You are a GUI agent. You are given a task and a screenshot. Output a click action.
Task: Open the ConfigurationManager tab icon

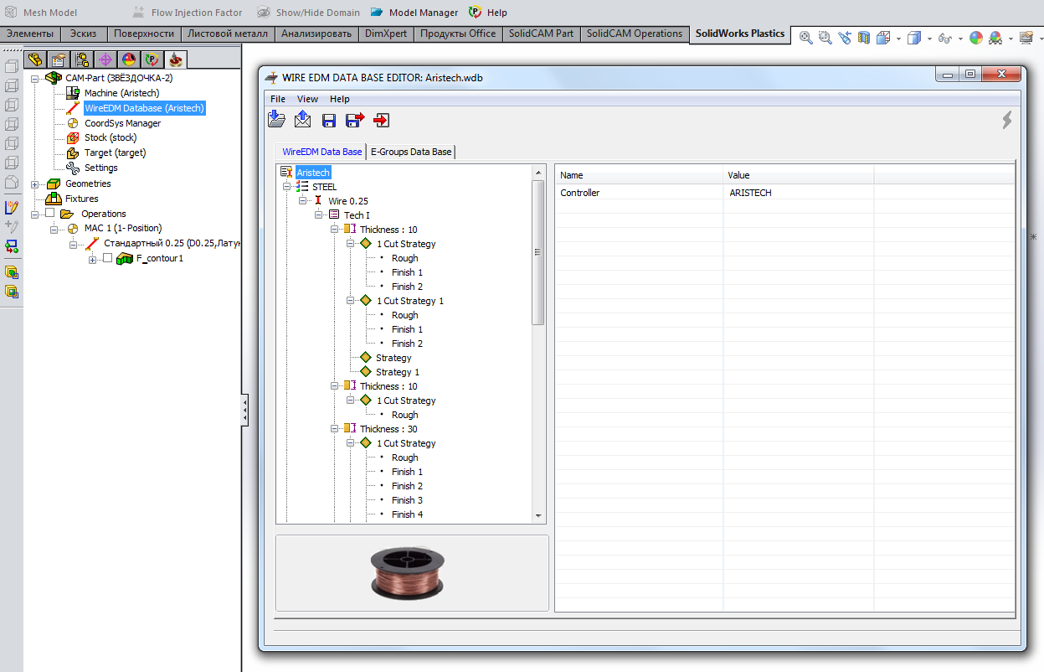click(x=81, y=59)
